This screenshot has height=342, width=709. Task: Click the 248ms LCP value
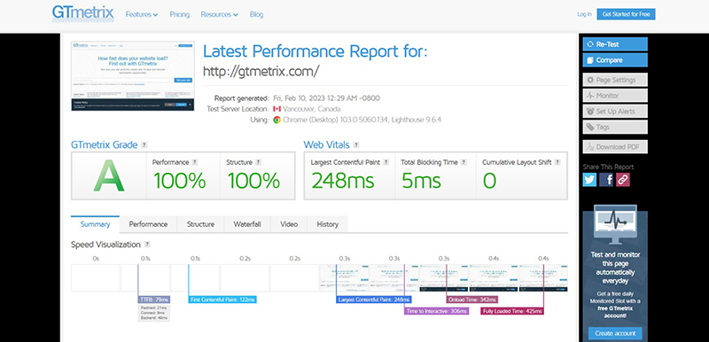pos(343,181)
